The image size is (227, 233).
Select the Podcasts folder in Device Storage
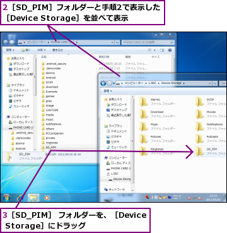[211, 139]
